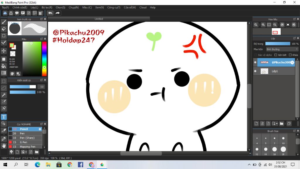Hide the @Pikachu2009 layer
300x169 pixels.
pyautogui.click(x=255, y=62)
